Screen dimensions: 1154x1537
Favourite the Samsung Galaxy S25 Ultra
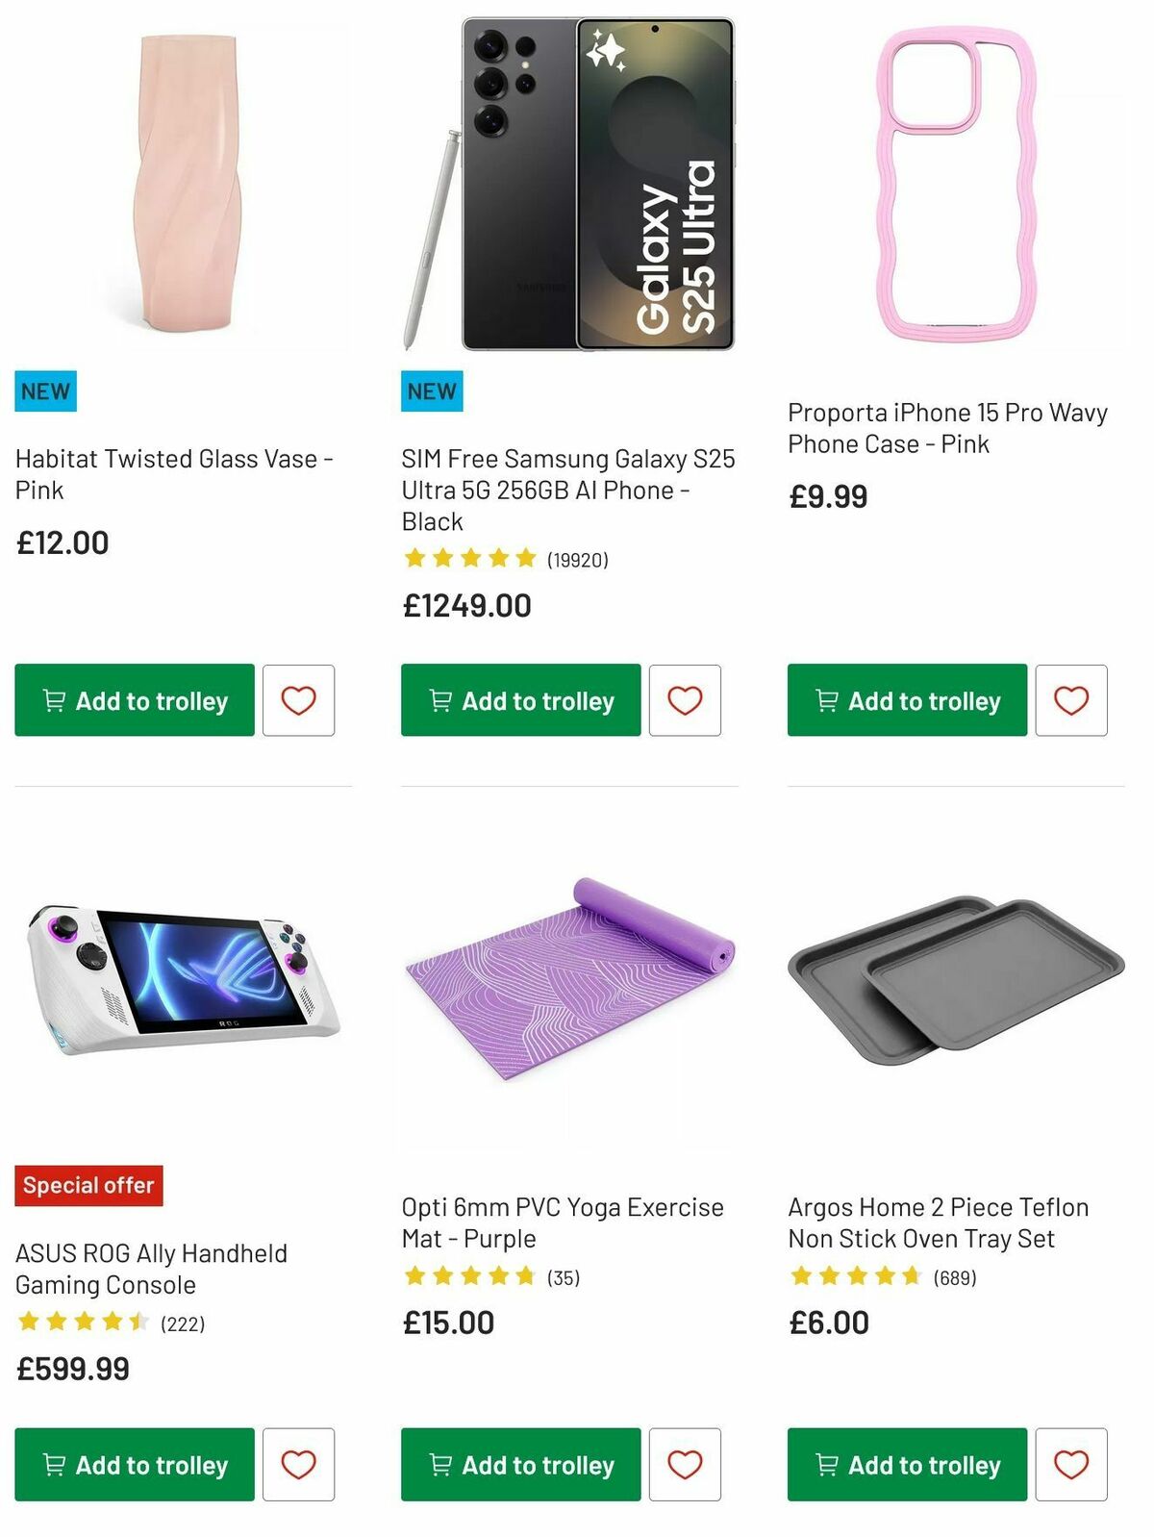tap(684, 700)
